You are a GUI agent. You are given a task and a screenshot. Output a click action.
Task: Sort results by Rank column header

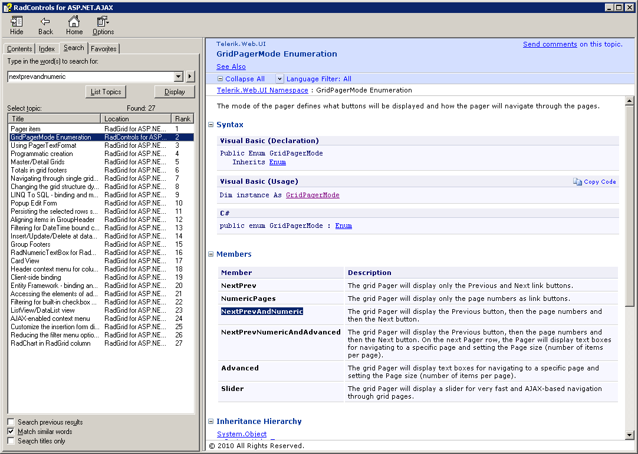183,119
